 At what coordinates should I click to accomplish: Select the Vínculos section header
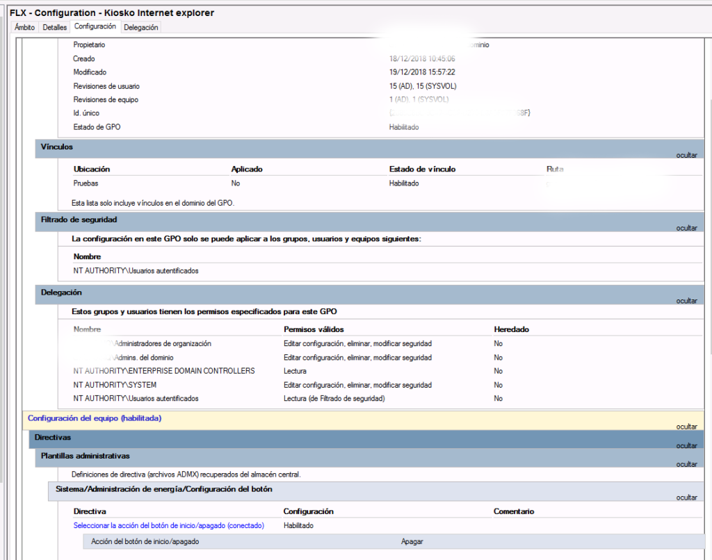57,147
